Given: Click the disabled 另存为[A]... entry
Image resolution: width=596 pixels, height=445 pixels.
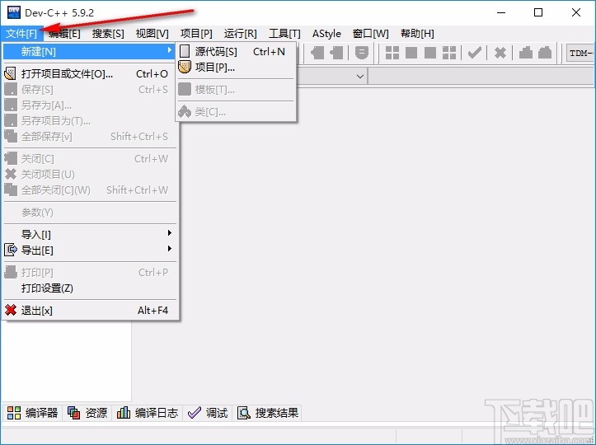Looking at the screenshot, I should coord(90,105).
